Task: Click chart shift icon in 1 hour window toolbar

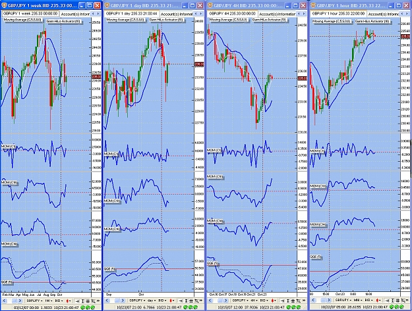Action: (388, 300)
